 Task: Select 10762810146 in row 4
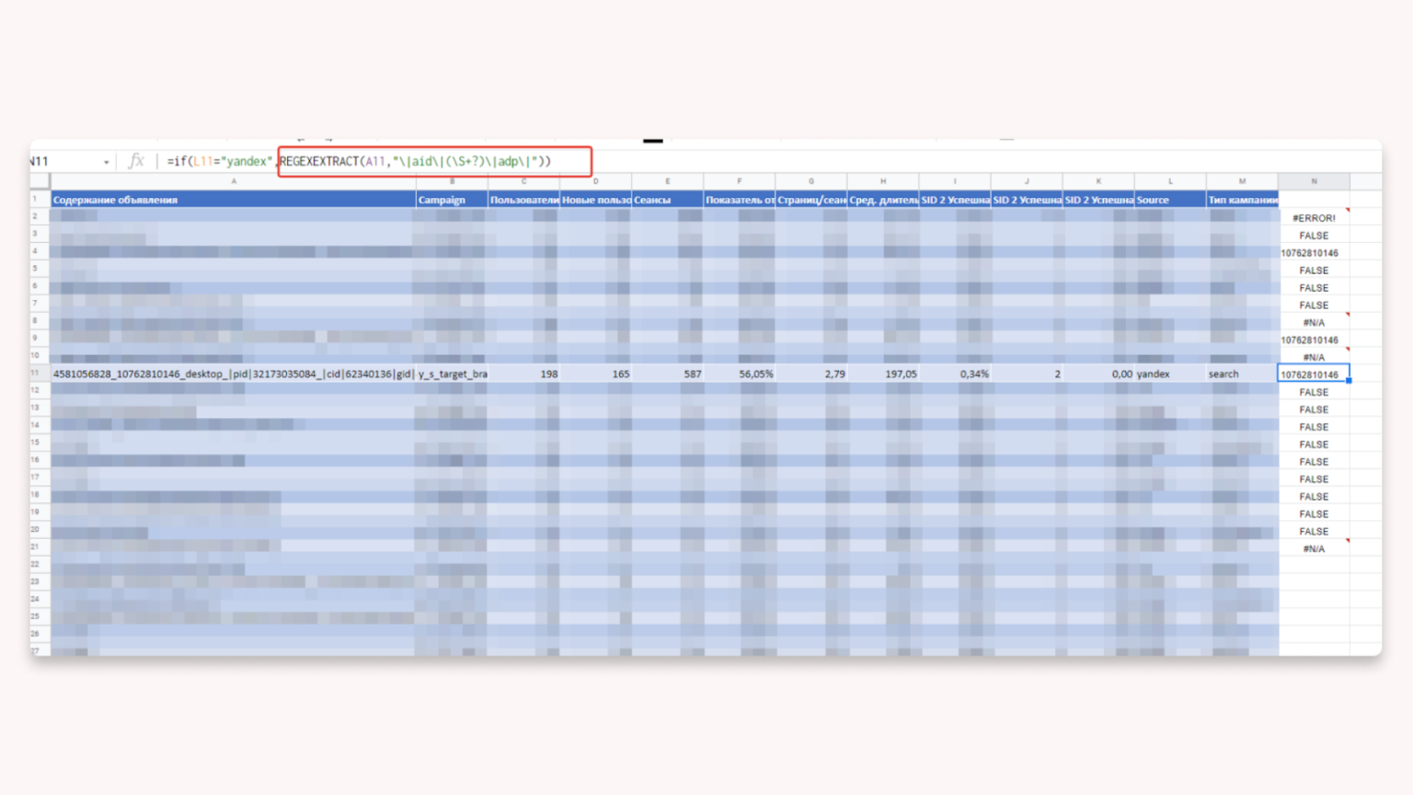point(1314,253)
